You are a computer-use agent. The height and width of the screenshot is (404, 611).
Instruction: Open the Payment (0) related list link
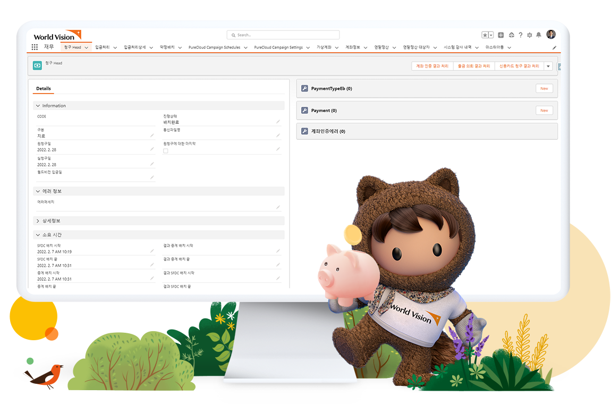[x=324, y=111]
